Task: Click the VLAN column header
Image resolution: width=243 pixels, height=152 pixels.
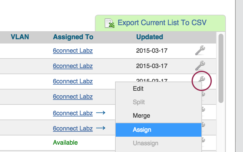Action: click(20, 37)
